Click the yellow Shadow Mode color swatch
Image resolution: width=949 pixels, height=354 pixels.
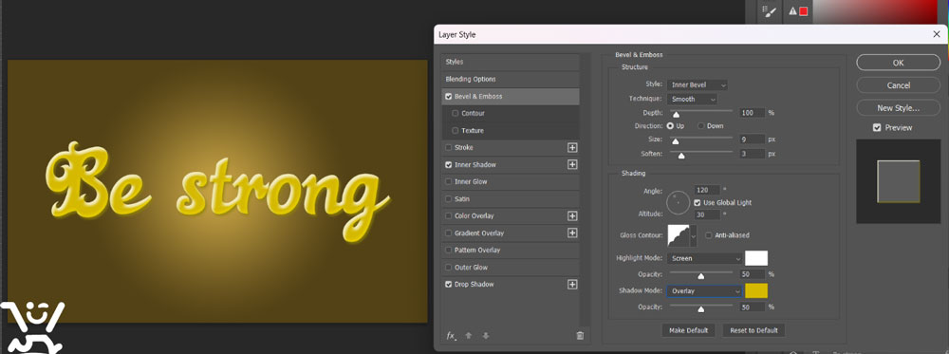click(x=756, y=291)
